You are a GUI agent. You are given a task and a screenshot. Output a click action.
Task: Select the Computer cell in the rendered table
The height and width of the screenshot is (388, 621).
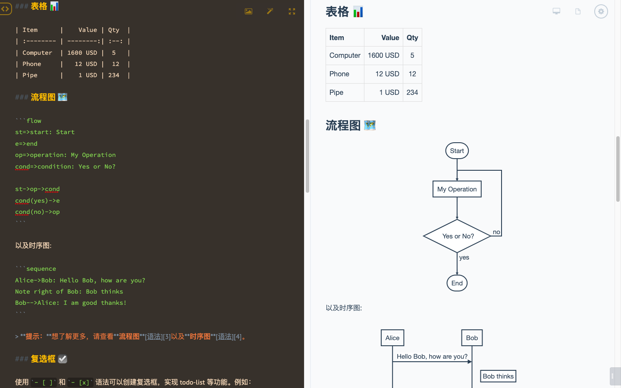click(x=345, y=55)
